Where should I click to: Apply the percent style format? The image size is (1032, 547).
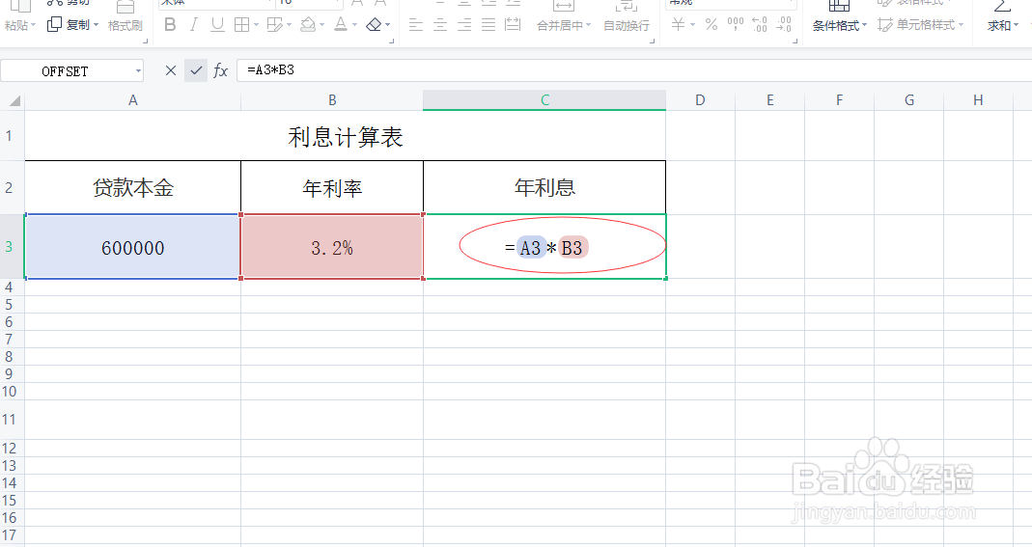pyautogui.click(x=711, y=25)
